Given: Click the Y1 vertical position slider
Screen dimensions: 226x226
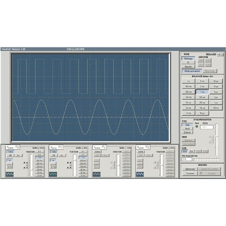Looking at the screenshot, I should tap(75, 165).
